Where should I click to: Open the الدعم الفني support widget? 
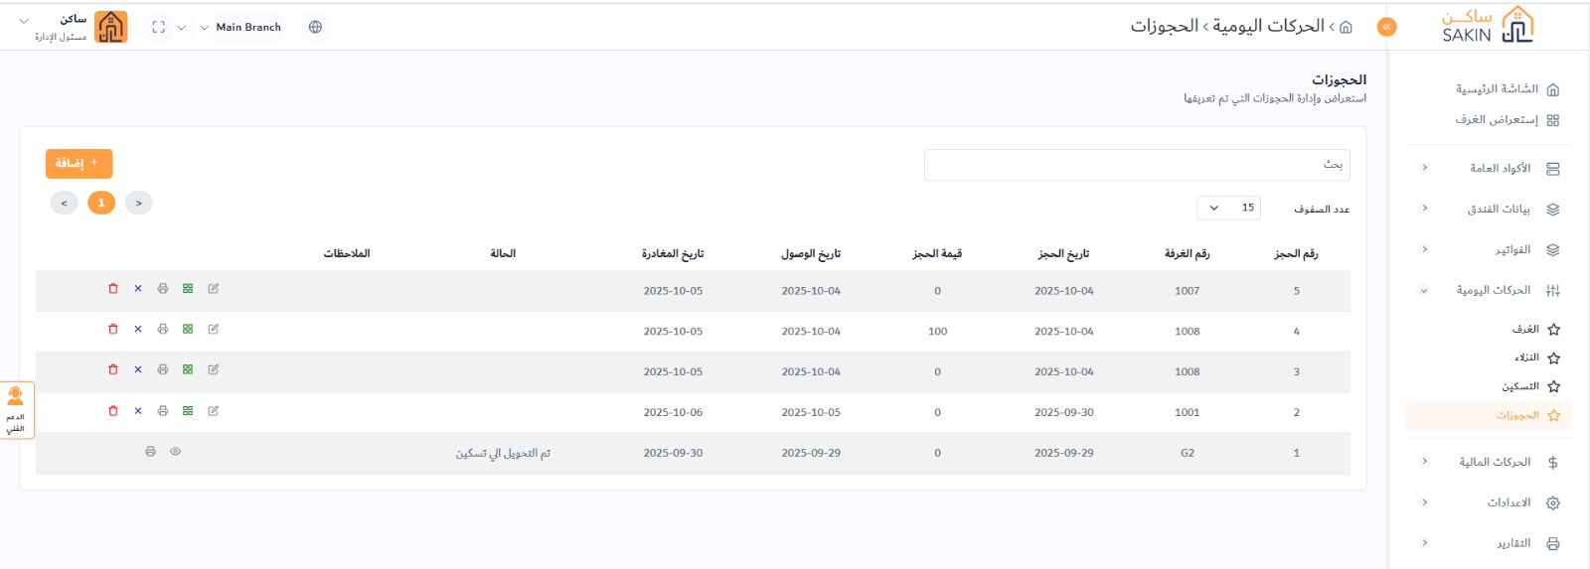click(16, 410)
